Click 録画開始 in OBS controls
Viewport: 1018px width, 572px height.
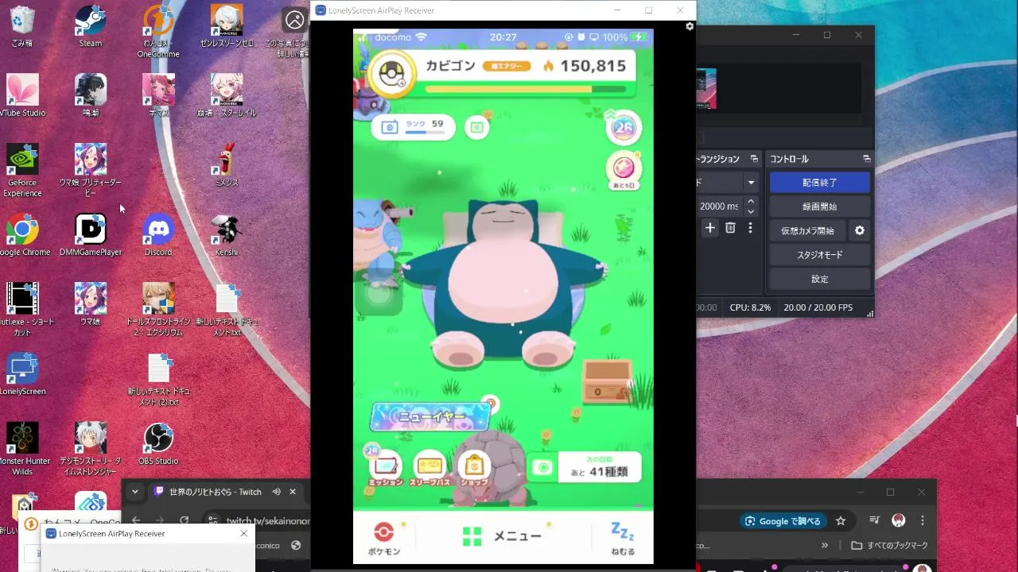click(x=819, y=207)
